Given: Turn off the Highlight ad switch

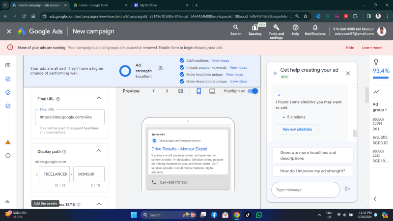Looking at the screenshot, I should [253, 91].
